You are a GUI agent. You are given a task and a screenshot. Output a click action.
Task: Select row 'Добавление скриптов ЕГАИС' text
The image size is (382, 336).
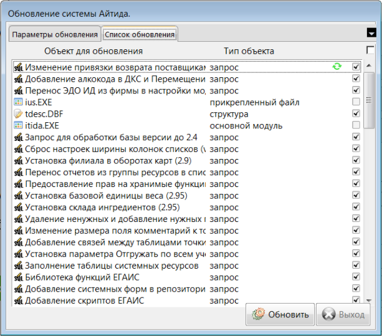point(85,300)
